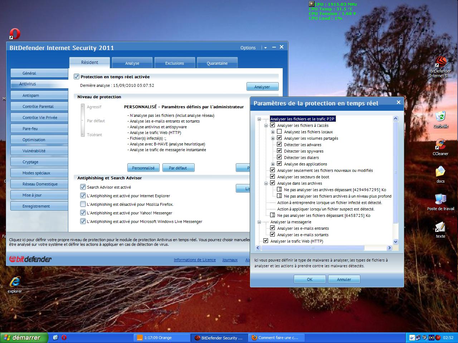This screenshot has width=458, height=343.
Task: Launch CCleaner from the desktop
Action: (x=440, y=147)
